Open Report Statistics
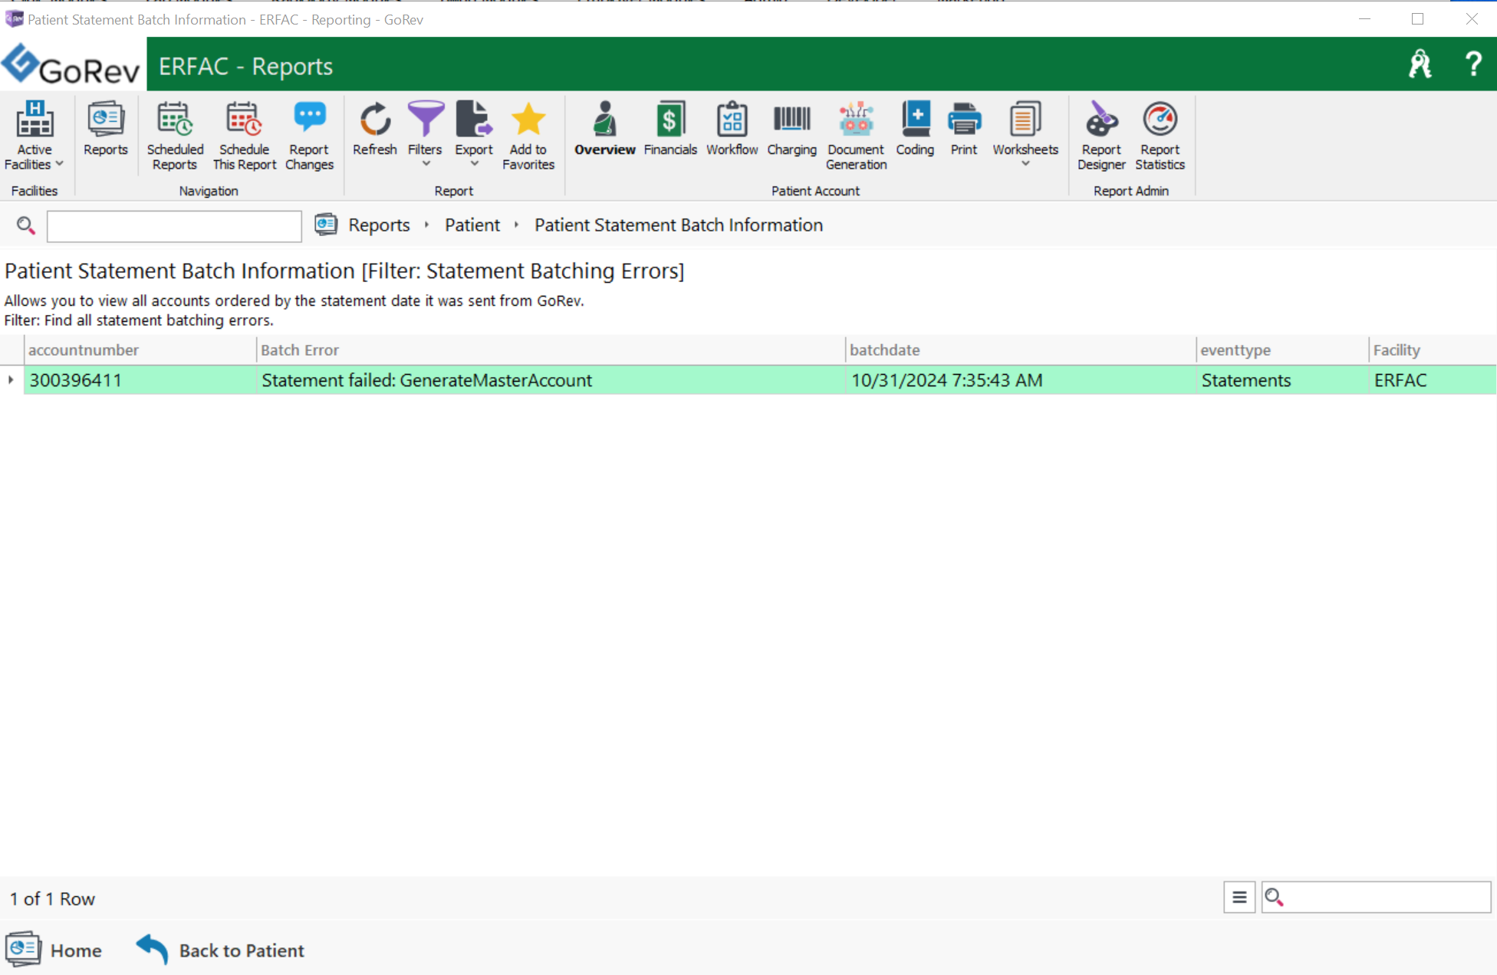Screen dimensions: 1497x975 tap(1160, 136)
